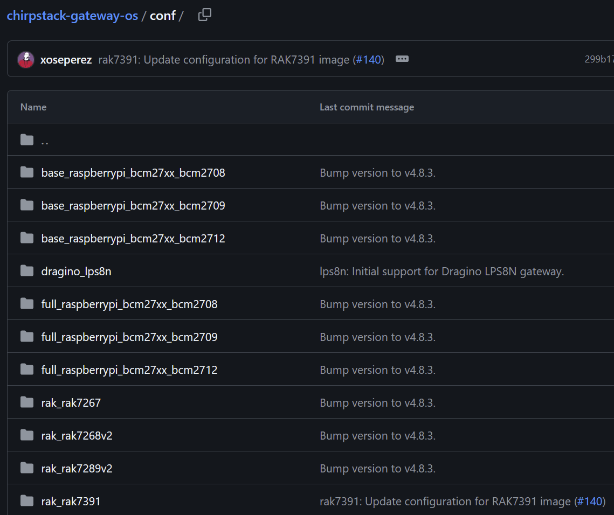Go to the parent directory folder icon
Image resolution: width=614 pixels, height=515 pixels.
click(27, 140)
